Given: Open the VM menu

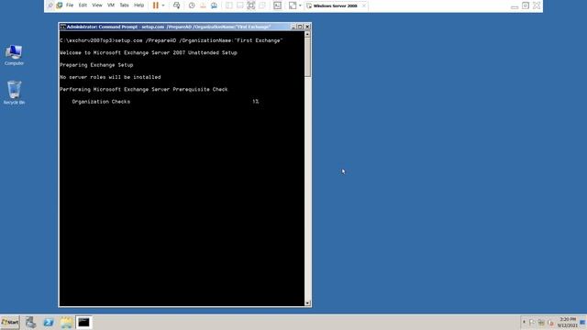Looking at the screenshot, I should (111, 5).
